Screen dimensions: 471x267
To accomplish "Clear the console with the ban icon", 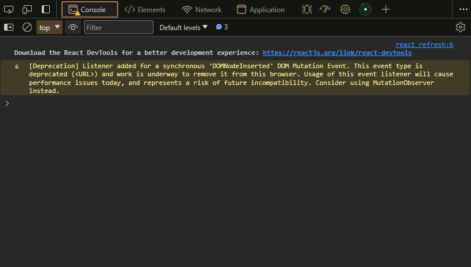I will click(27, 27).
